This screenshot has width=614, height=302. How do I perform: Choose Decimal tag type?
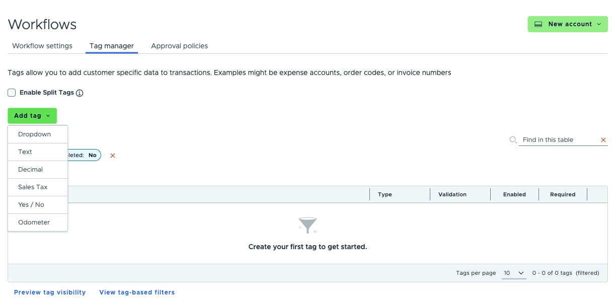(x=38, y=170)
